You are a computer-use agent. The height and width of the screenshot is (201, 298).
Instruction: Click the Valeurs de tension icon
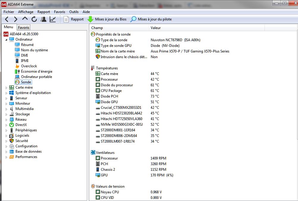pos(93,186)
